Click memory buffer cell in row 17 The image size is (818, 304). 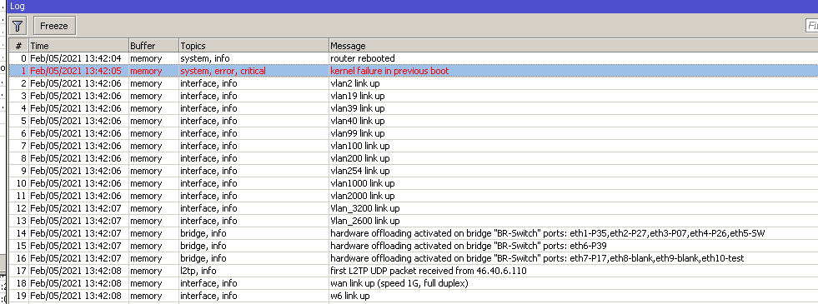click(146, 272)
